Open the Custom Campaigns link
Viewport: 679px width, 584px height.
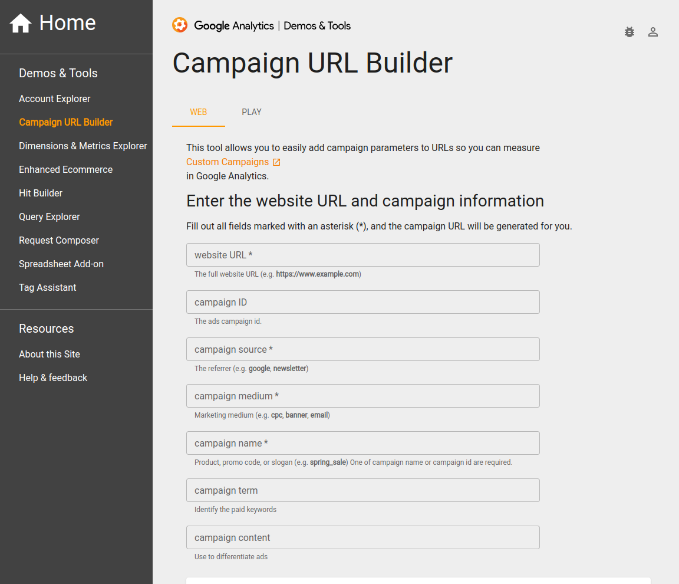pos(228,162)
